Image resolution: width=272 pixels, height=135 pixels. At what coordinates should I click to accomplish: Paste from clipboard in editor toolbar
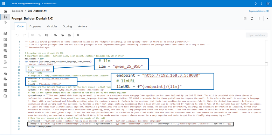(47, 35)
